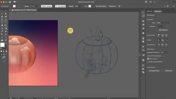
Task: Select the Gradient tool
Action: 5,28
